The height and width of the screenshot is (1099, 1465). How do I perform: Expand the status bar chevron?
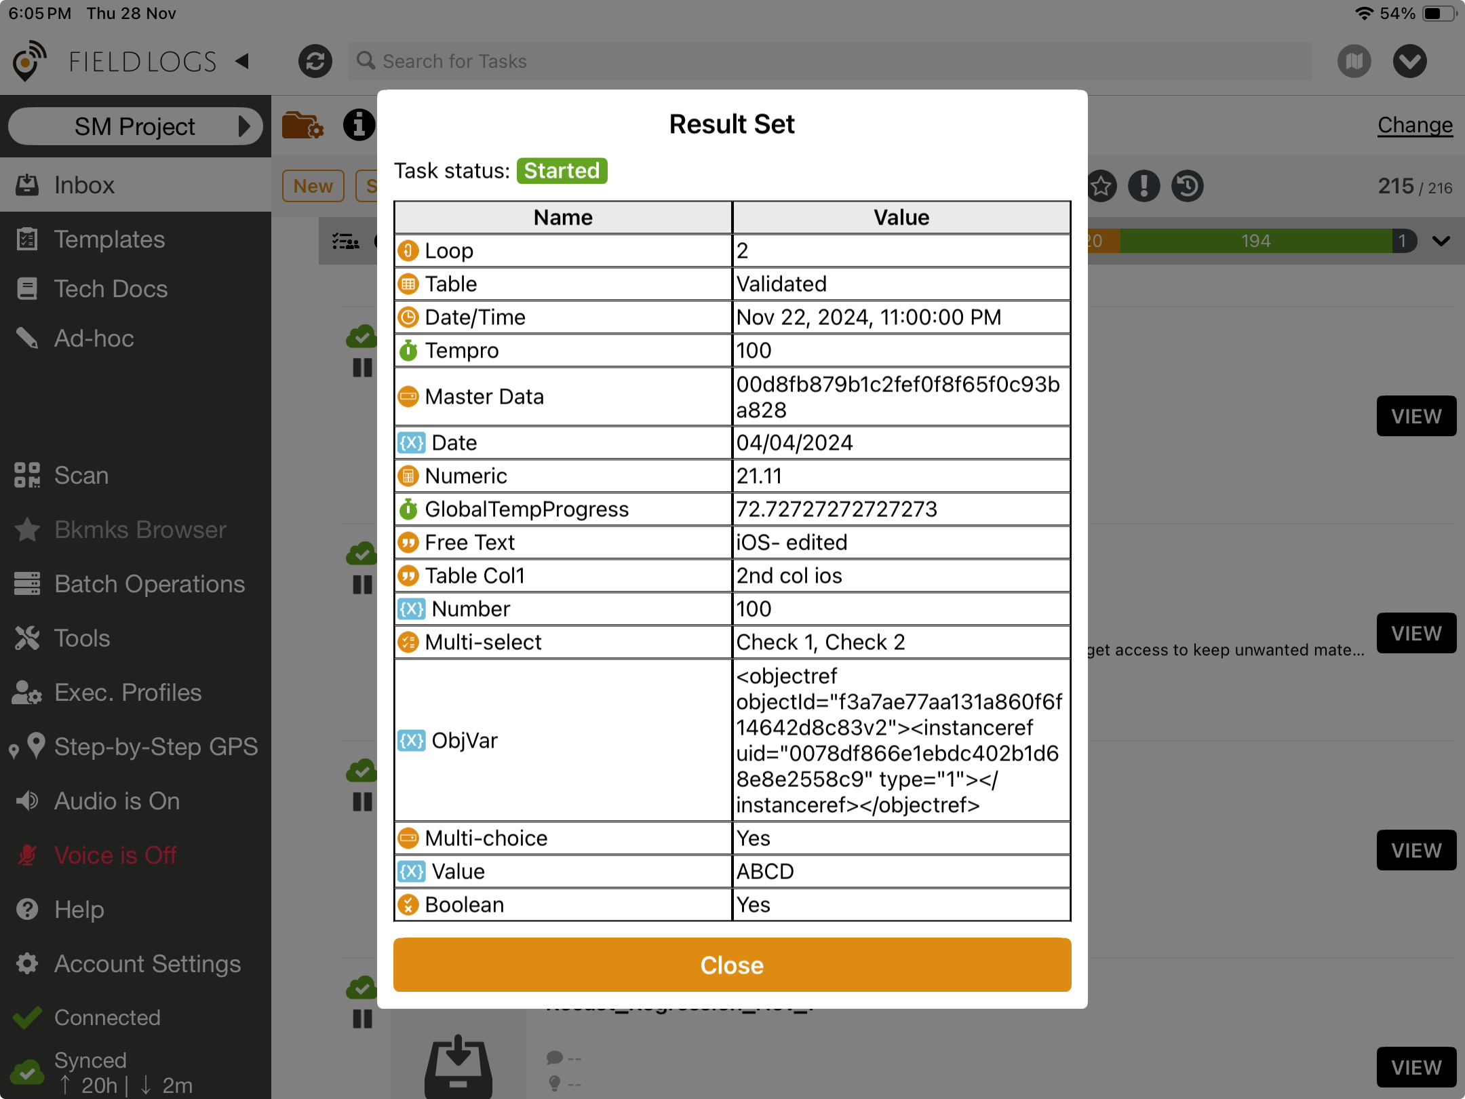point(1441,241)
